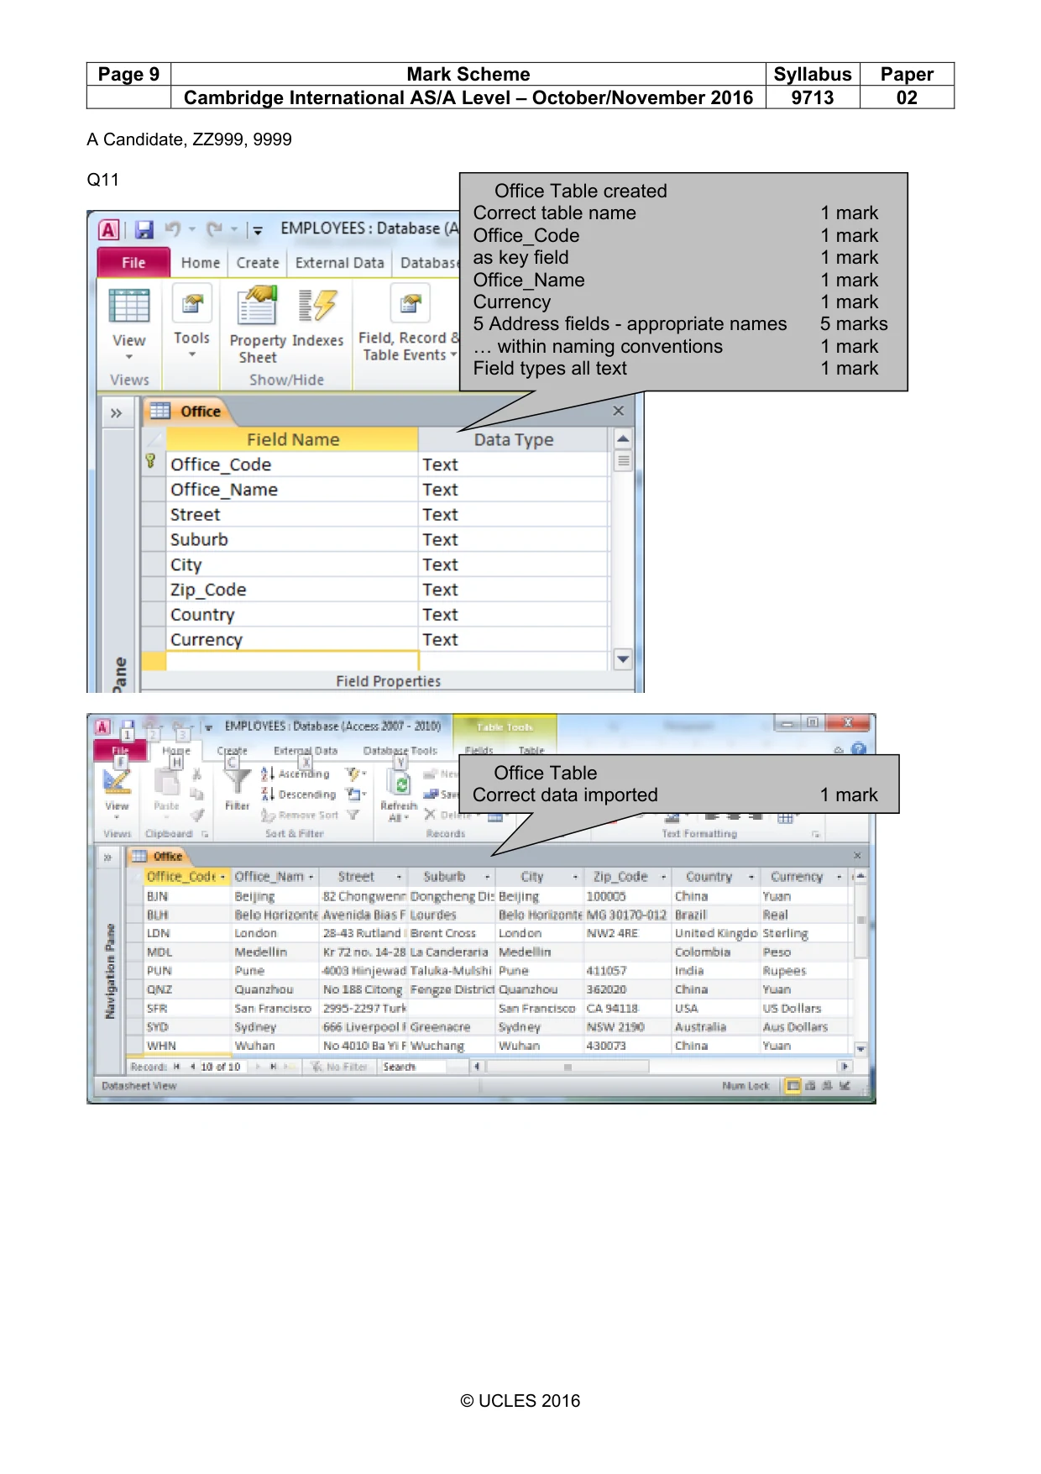Click the 'US Dollars' currency cell
The image size is (1041, 1474).
(804, 1009)
